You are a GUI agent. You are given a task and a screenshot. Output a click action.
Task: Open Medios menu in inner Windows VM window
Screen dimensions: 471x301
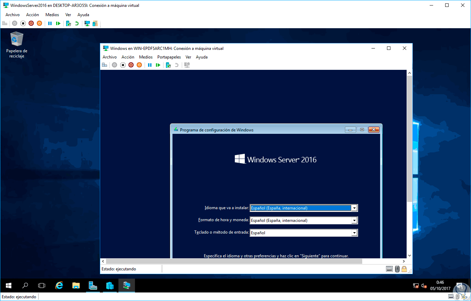pos(146,57)
